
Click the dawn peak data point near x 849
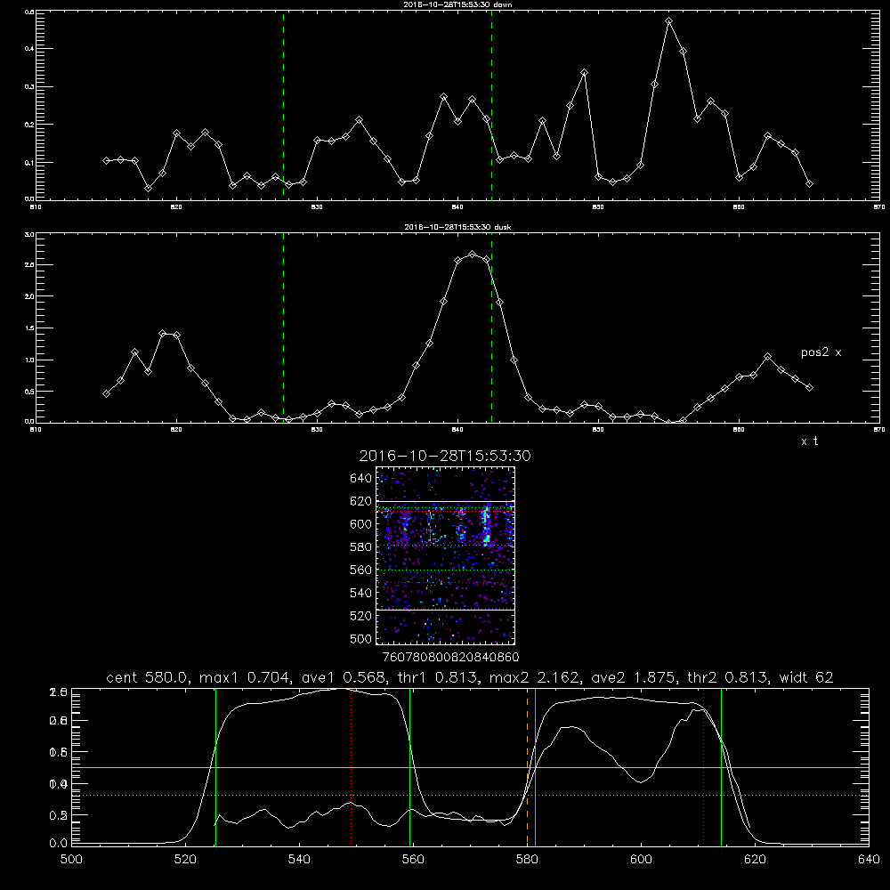[x=584, y=73]
